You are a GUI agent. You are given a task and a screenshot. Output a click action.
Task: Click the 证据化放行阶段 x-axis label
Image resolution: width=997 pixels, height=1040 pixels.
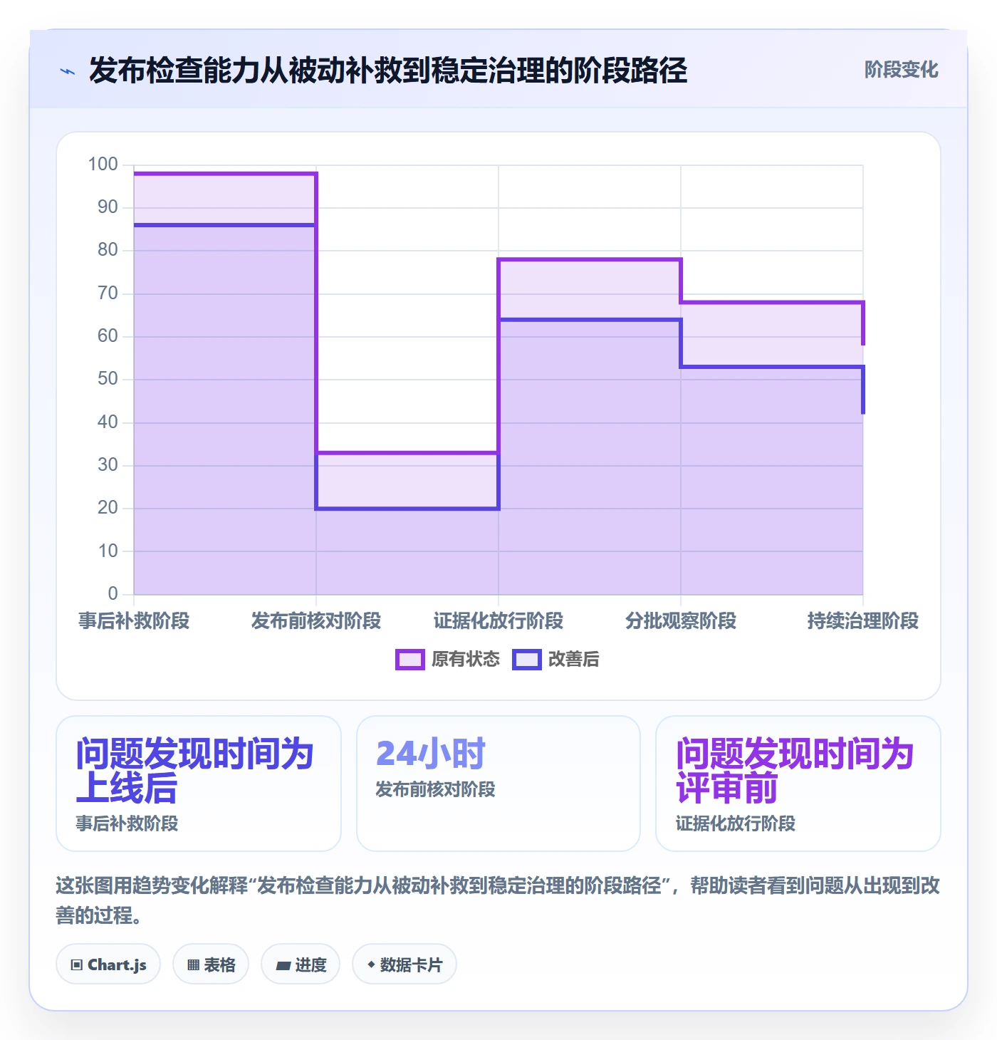[499, 621]
